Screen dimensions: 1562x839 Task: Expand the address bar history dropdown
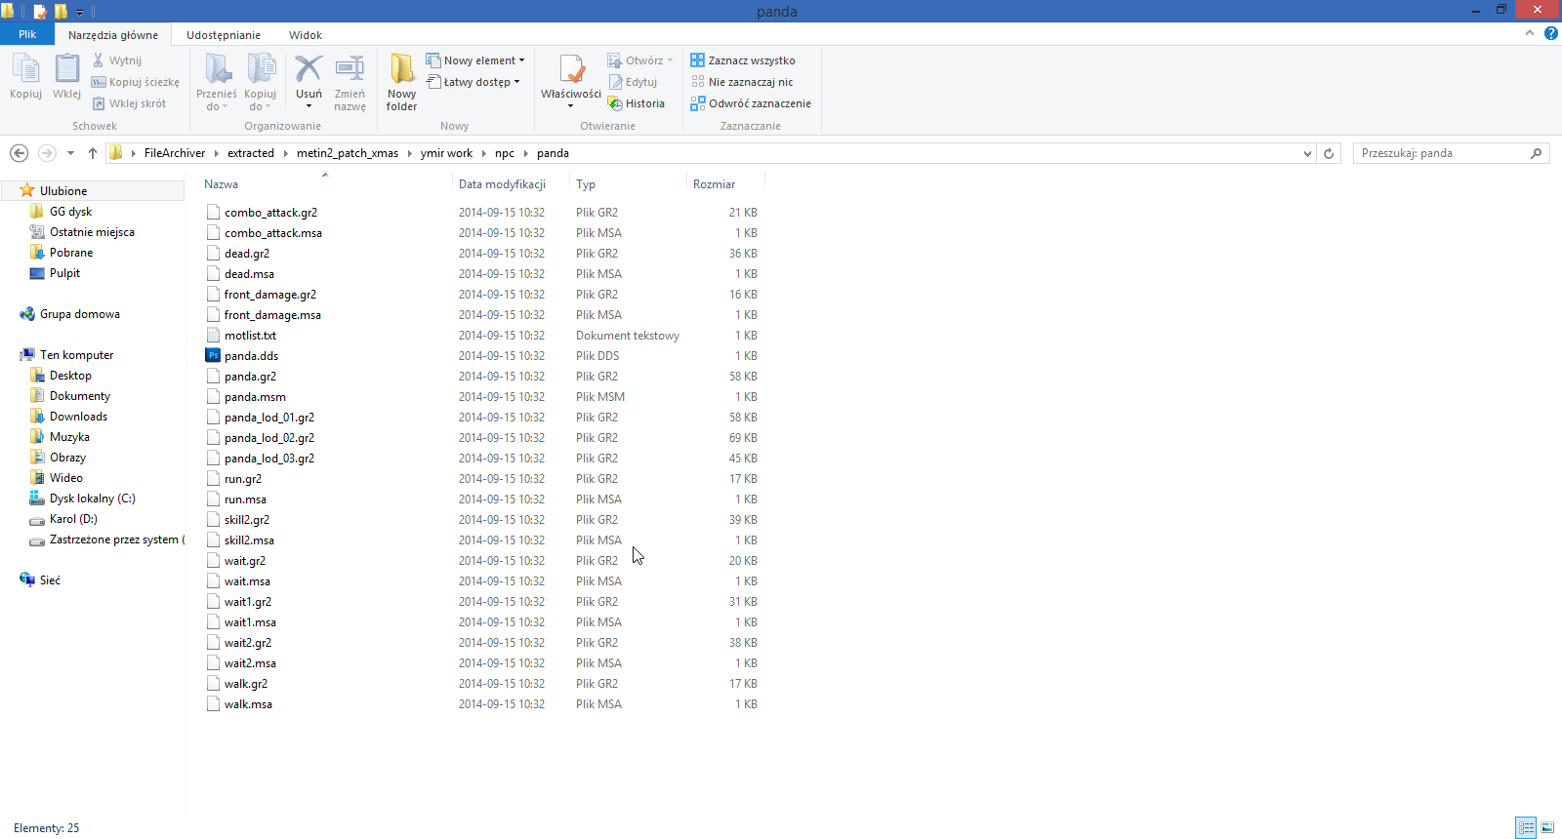pos(1307,153)
